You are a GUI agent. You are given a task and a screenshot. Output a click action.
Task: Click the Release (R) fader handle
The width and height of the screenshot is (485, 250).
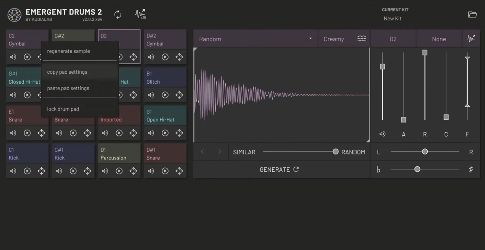coord(425,53)
